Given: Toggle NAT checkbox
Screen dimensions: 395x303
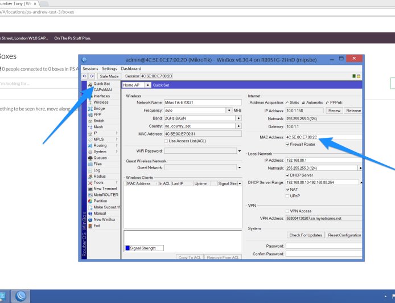Looking at the screenshot, I should [287, 190].
